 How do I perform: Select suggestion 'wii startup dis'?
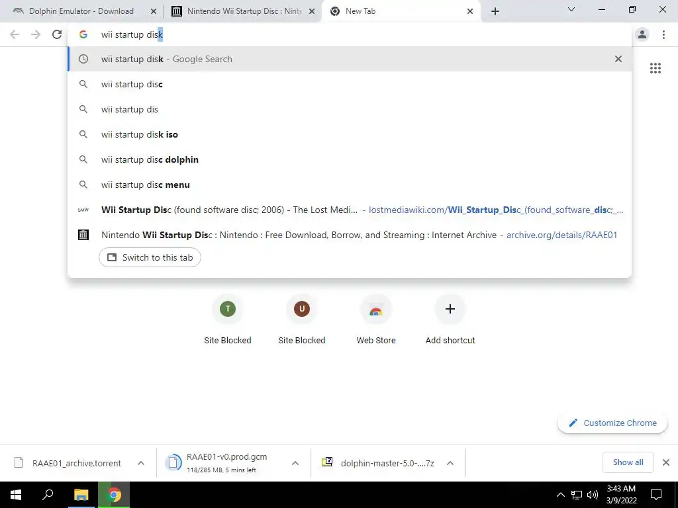(x=350, y=109)
